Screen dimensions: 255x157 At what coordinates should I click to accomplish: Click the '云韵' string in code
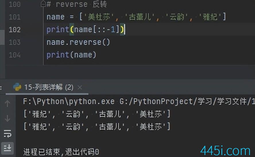click(x=177, y=17)
